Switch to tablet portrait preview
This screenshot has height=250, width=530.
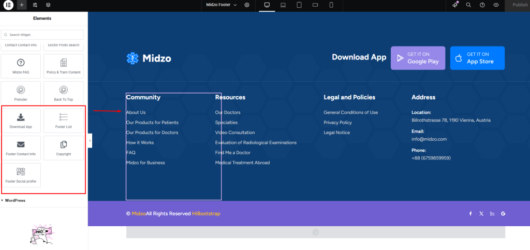(299, 5)
